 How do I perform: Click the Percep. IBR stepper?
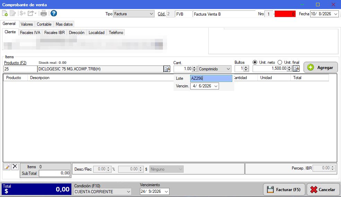tap(333, 168)
